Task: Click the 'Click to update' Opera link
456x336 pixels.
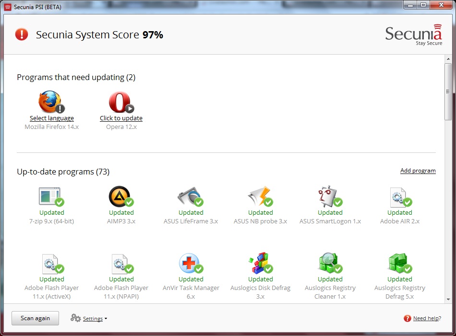Action: tap(121, 118)
